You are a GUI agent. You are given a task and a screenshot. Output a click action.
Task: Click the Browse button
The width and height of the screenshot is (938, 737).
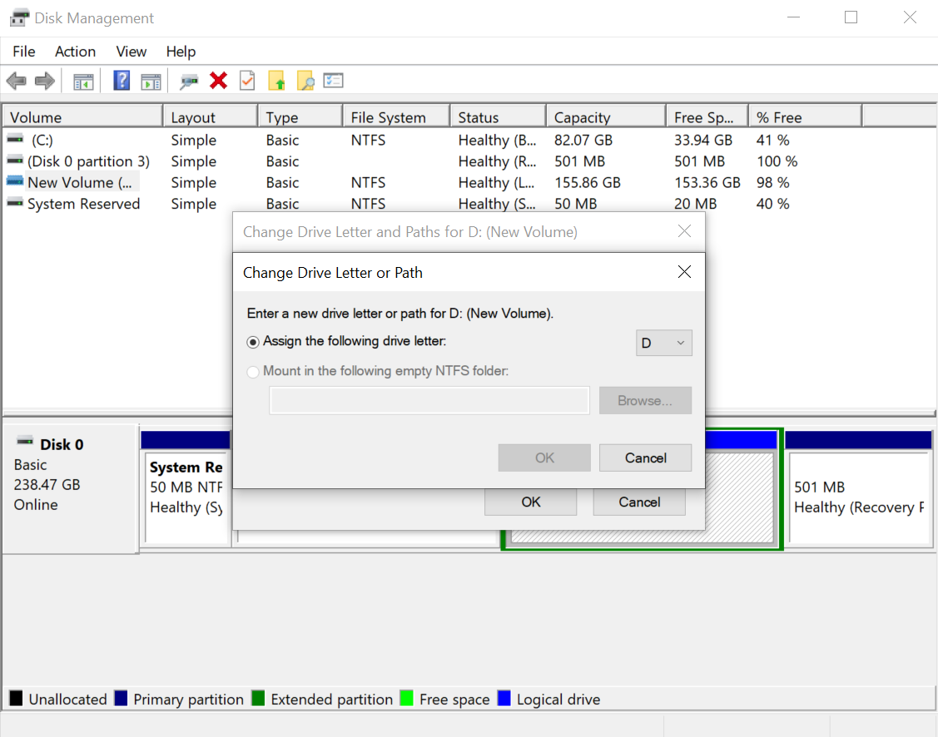click(x=645, y=400)
